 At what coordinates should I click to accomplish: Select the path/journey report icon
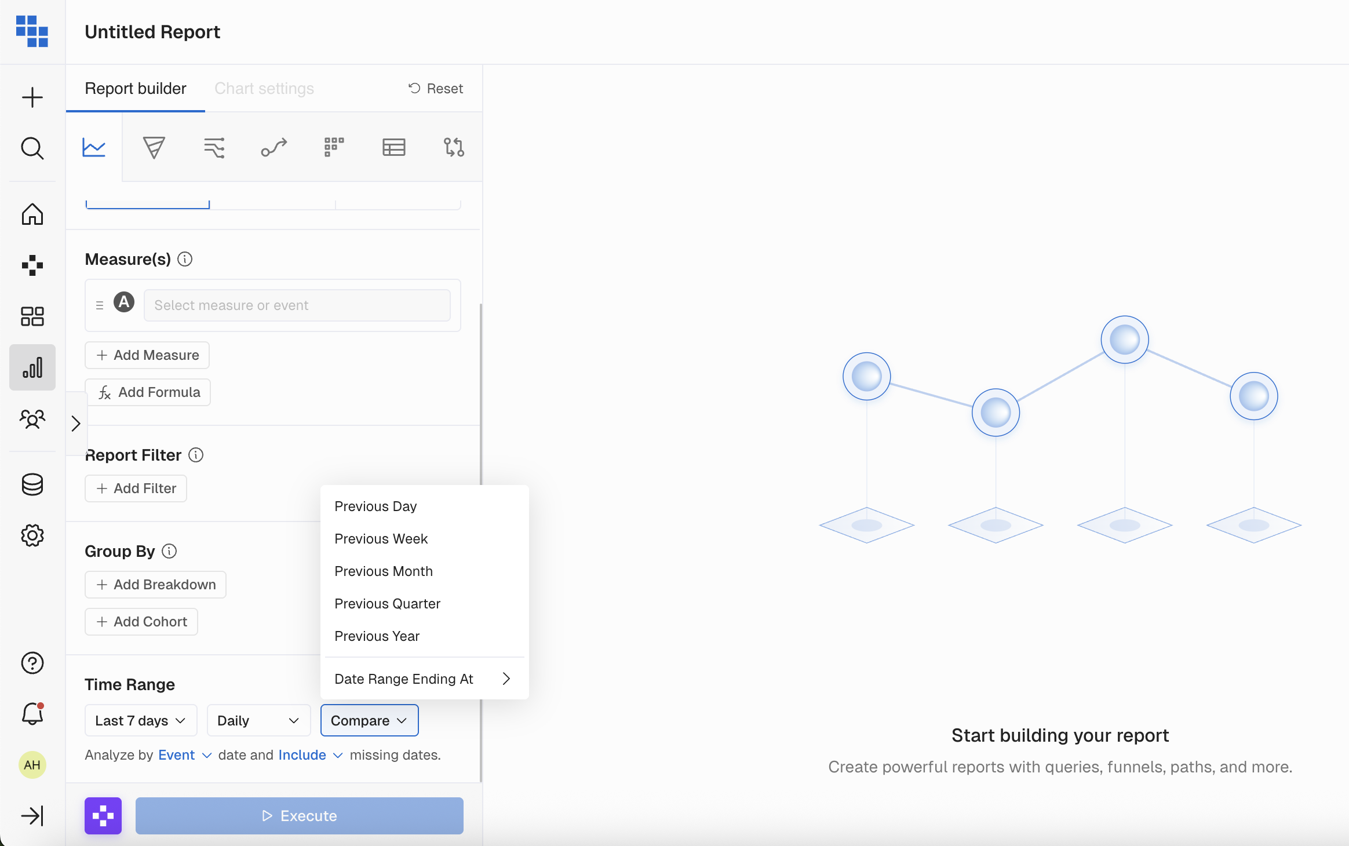click(274, 147)
